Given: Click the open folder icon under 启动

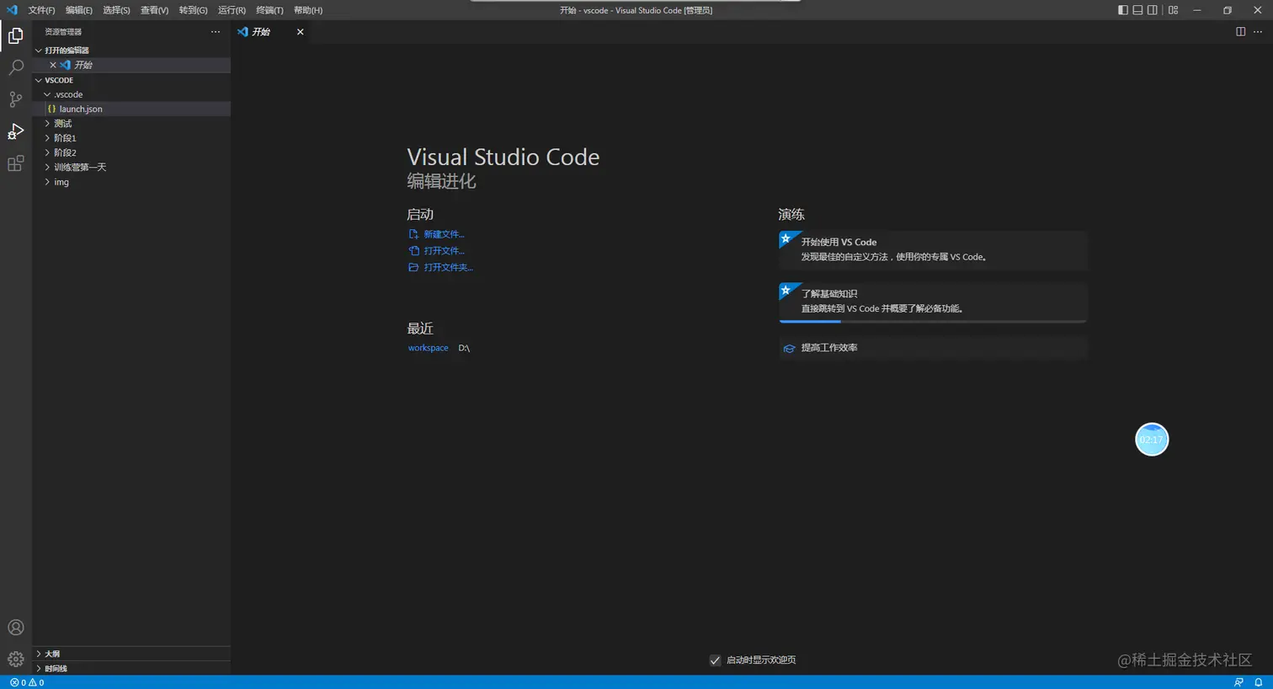Looking at the screenshot, I should (x=413, y=267).
